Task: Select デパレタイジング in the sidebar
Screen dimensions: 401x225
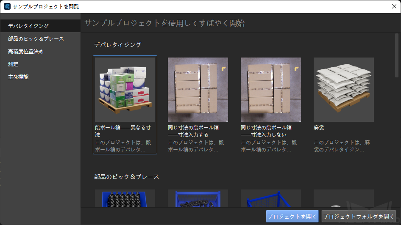Action: [40, 26]
